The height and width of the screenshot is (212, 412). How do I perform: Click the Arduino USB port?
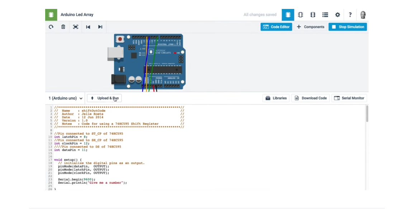115,54
